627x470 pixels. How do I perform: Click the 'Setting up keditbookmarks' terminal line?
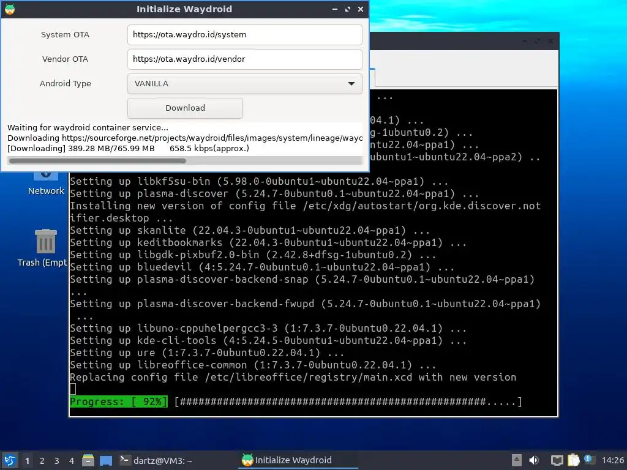click(x=268, y=242)
